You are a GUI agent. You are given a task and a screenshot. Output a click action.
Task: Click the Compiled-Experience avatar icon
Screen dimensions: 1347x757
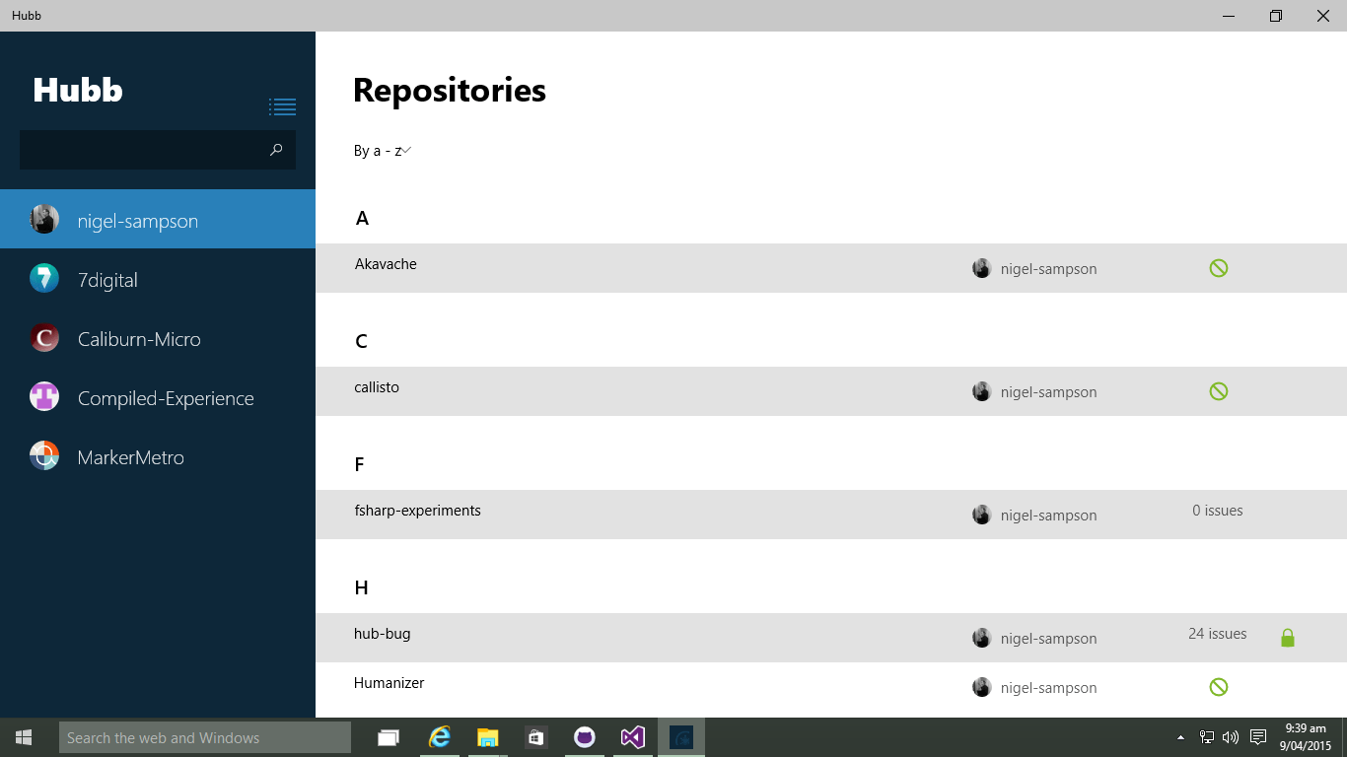[44, 396]
